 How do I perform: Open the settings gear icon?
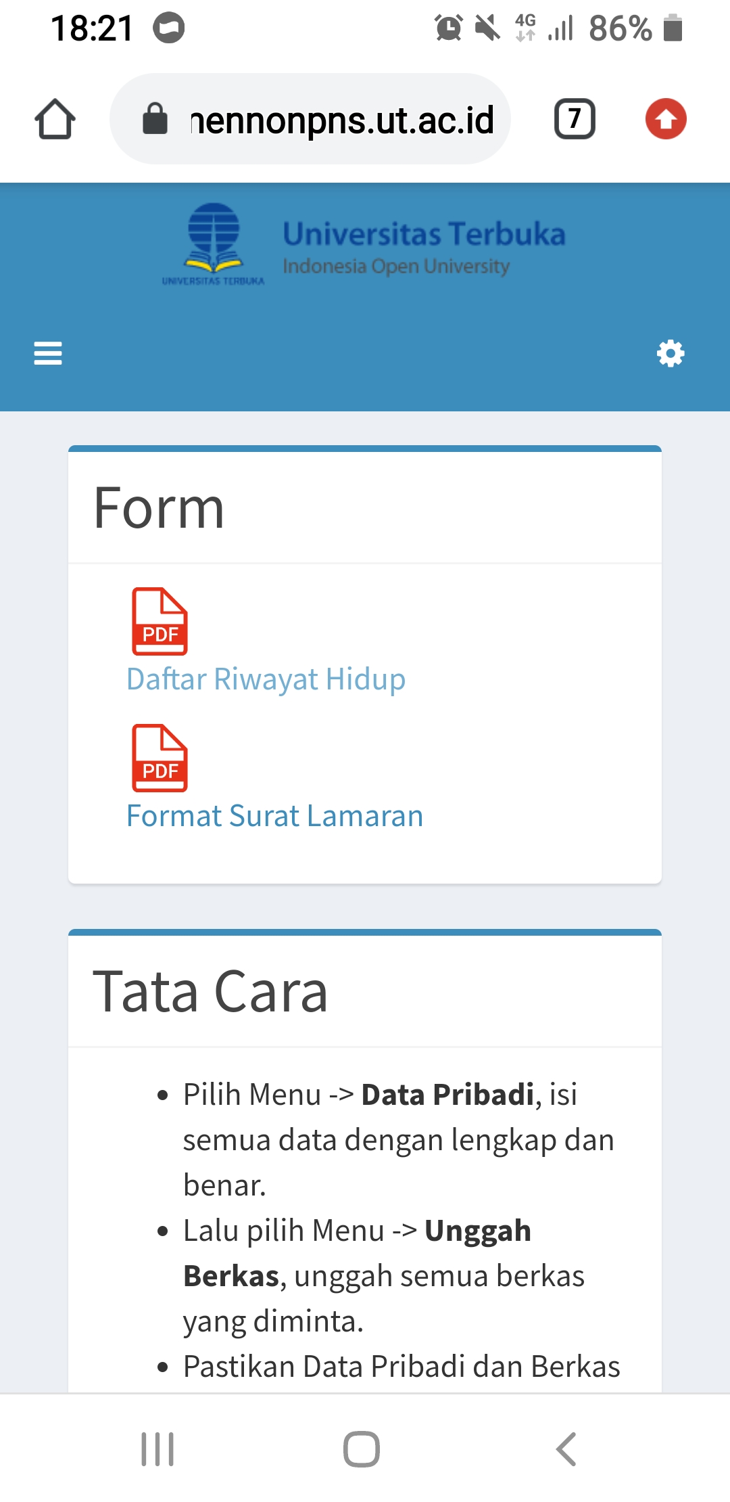(671, 353)
